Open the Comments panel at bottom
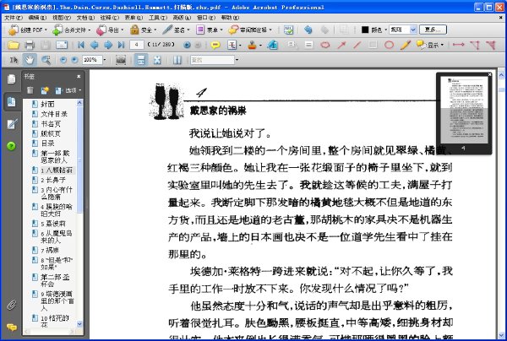 (x=11, y=327)
